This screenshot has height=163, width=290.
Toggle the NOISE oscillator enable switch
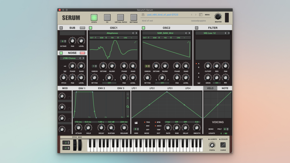(61, 53)
